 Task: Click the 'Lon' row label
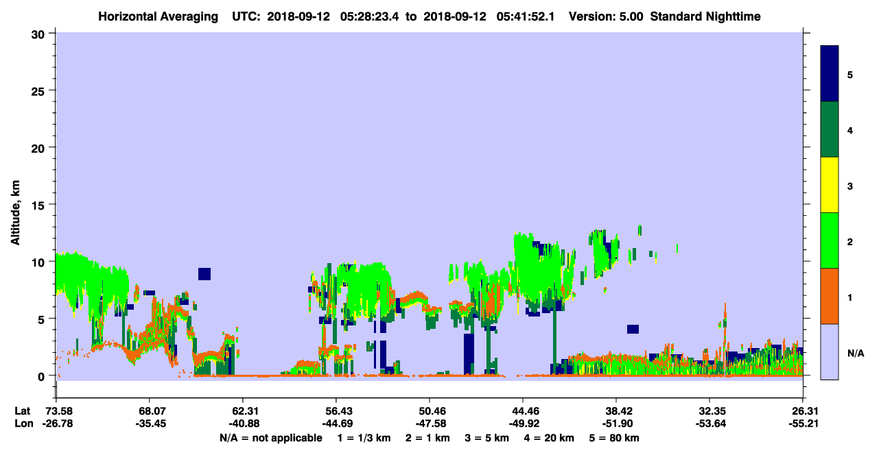[23, 423]
